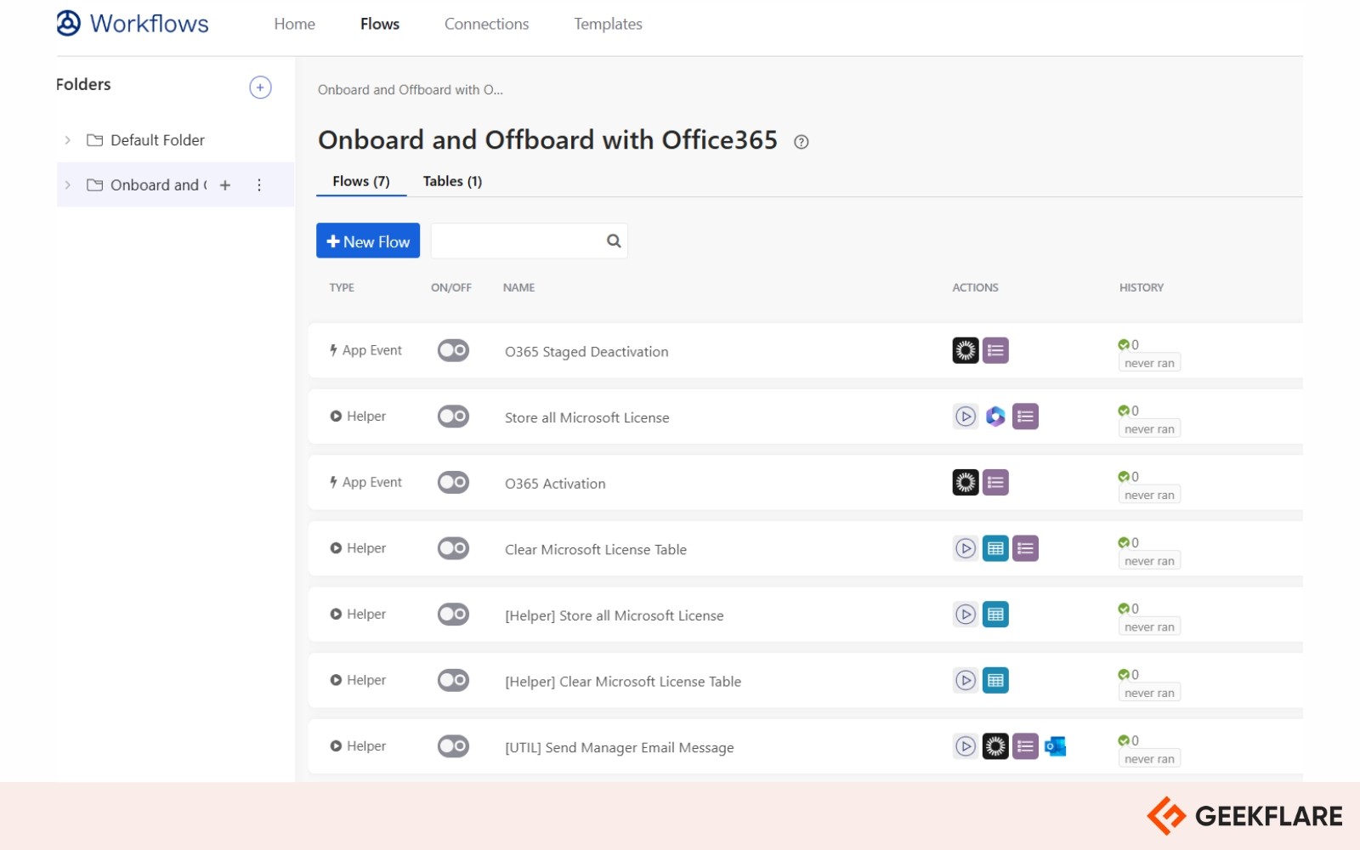This screenshot has height=850, width=1360.
Task: Expand the Default Folder chevron
Action: pyautogui.click(x=67, y=140)
